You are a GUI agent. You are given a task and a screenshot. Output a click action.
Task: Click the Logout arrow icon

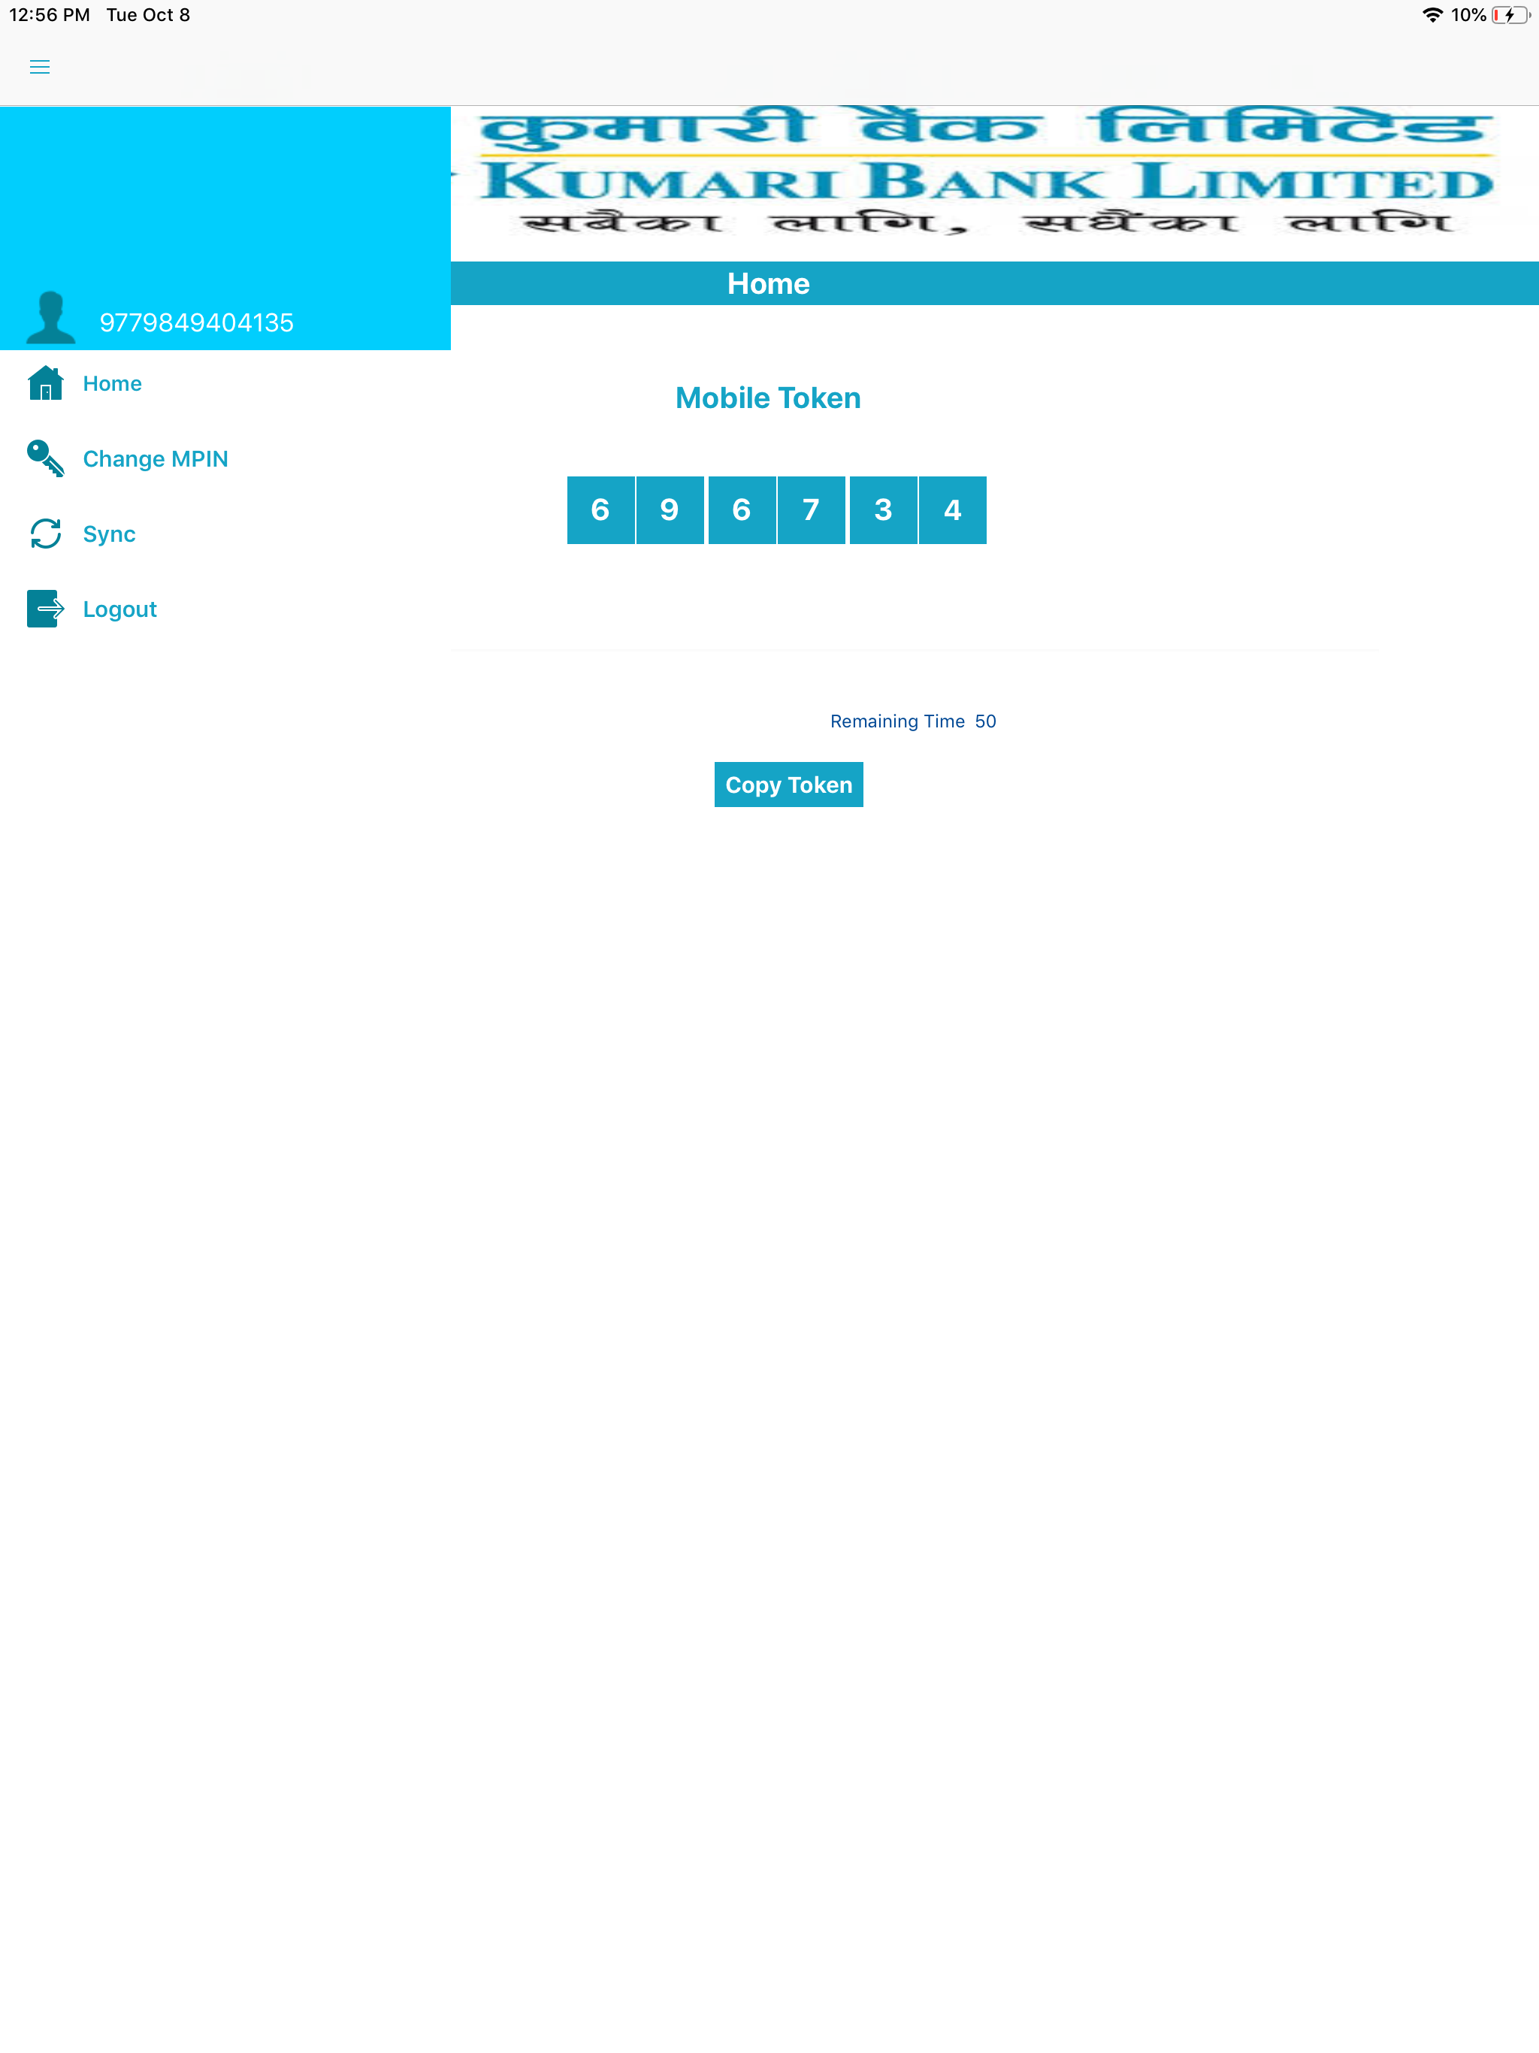pyautogui.click(x=44, y=609)
